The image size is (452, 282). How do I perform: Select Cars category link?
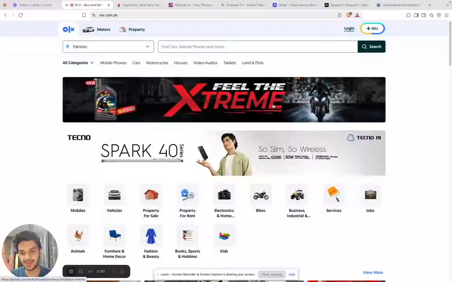coord(137,63)
